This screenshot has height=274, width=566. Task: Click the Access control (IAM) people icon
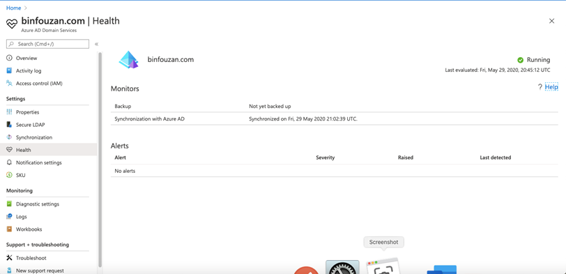pyautogui.click(x=9, y=84)
